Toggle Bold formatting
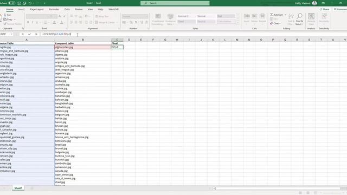 point(28,22)
